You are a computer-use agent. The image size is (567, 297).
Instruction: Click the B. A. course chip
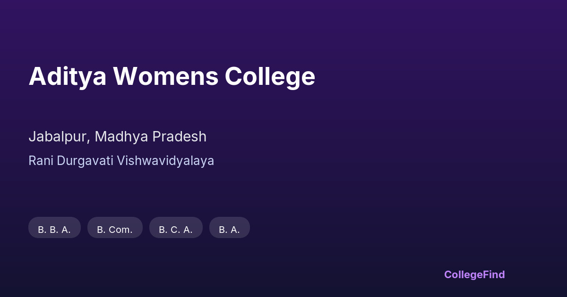229,229
